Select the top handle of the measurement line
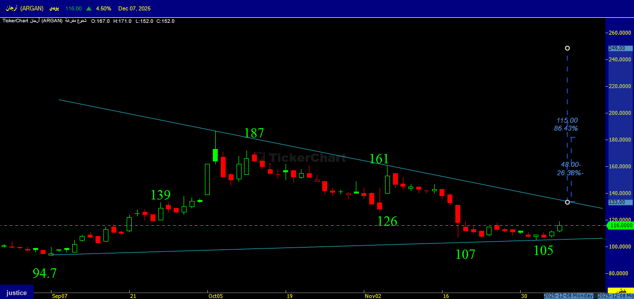The height and width of the screenshot is (299, 634). (567, 48)
